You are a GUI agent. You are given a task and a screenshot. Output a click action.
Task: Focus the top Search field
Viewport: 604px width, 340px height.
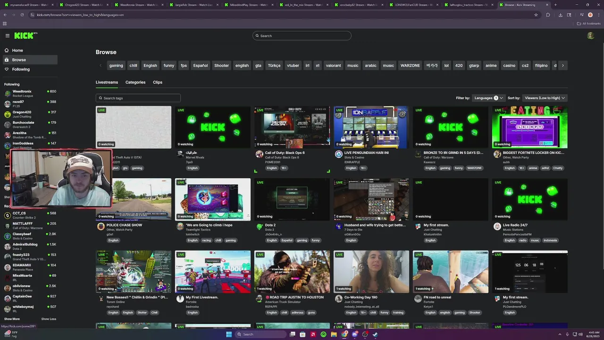click(302, 36)
